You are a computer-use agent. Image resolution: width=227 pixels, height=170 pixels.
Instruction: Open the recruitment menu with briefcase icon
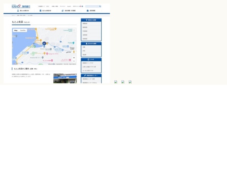[x=91, y=11]
